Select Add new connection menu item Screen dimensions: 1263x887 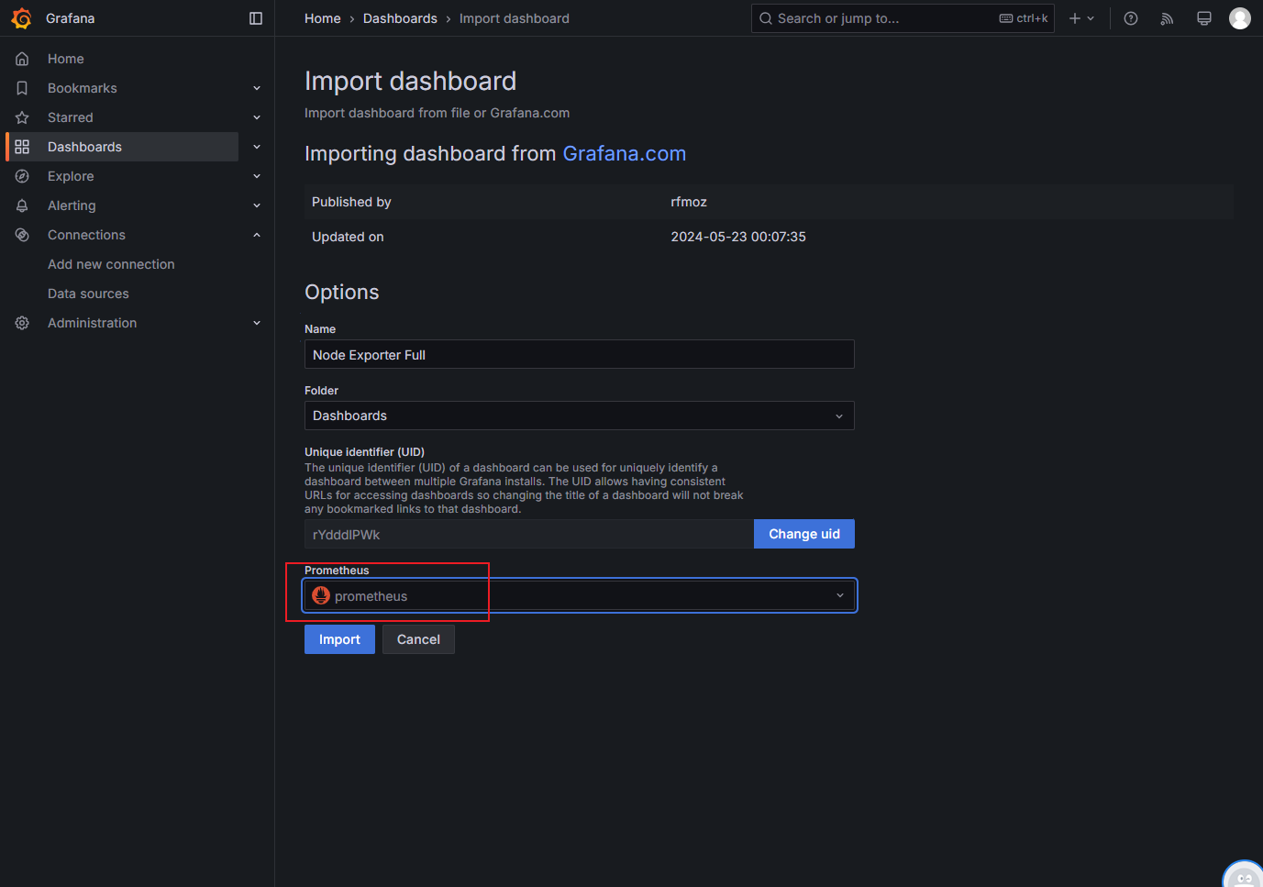(x=111, y=264)
